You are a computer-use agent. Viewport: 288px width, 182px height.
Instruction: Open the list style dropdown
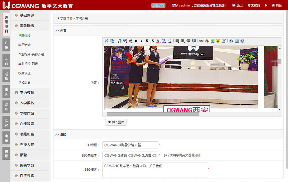pyautogui.click(x=183, y=41)
